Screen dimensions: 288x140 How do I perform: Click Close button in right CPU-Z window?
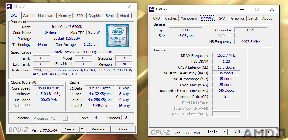point(266,132)
